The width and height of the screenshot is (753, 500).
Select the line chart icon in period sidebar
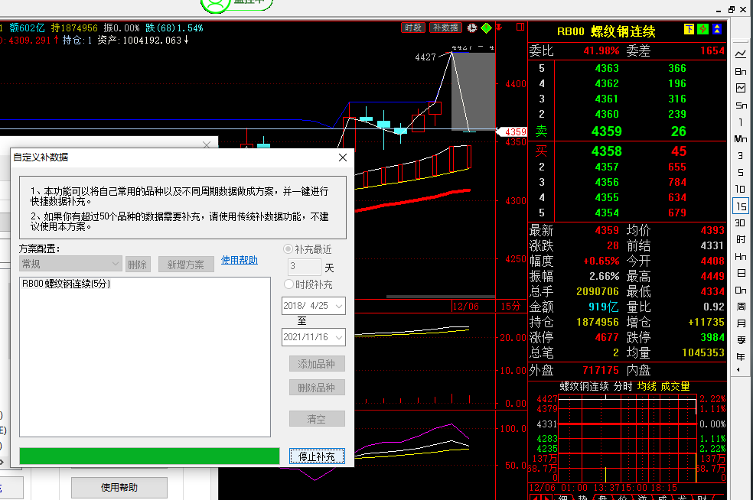(740, 54)
